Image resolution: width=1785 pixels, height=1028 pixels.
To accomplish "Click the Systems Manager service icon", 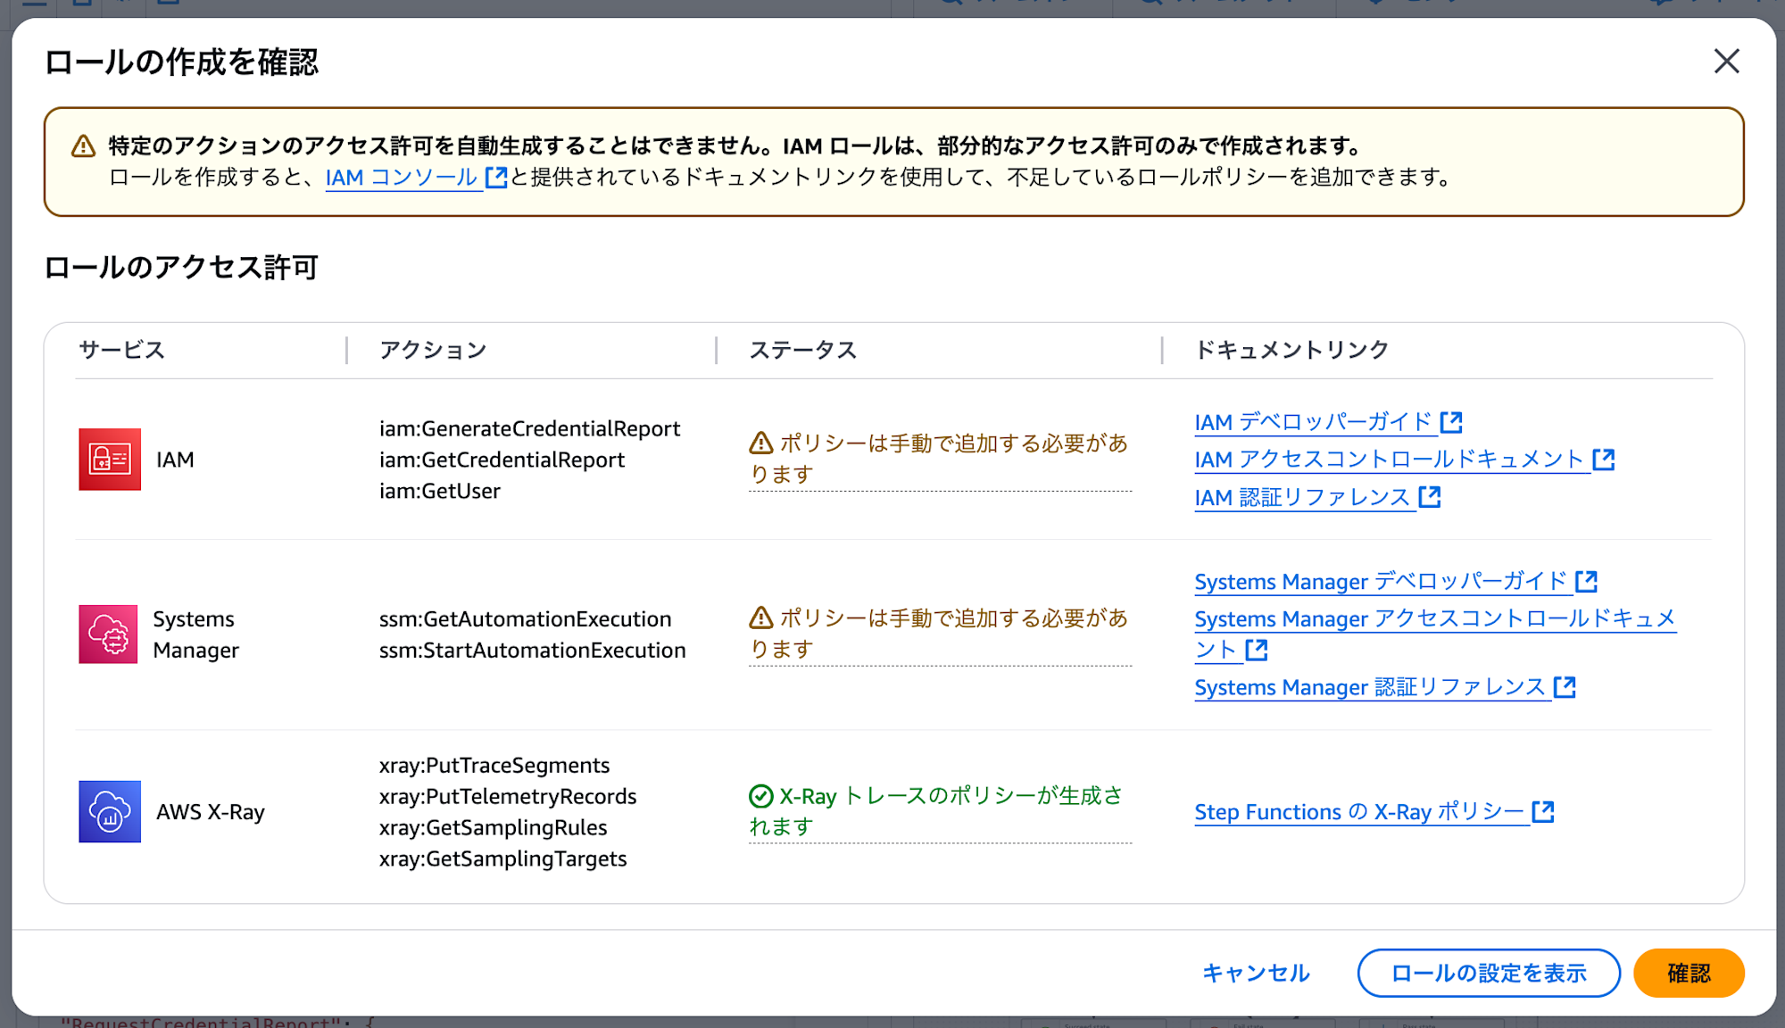I will (x=108, y=634).
